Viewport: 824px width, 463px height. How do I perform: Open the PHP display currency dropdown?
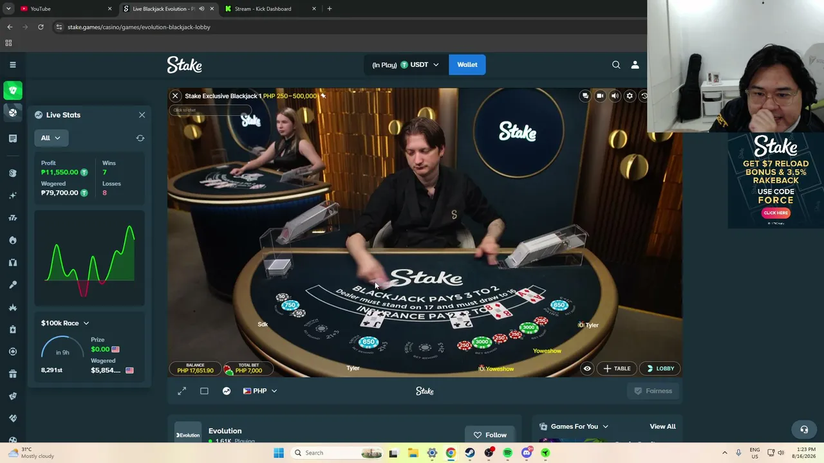260,391
